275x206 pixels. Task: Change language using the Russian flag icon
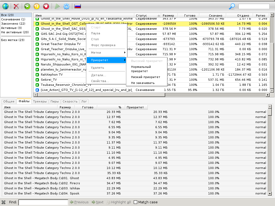pos(78,6)
